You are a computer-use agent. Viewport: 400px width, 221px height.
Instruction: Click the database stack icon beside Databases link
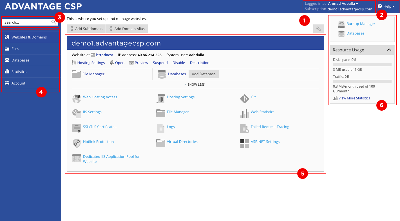[162, 74]
